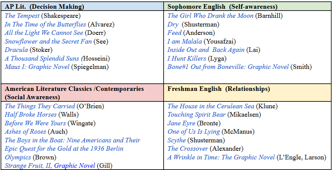Open The Girl Who Drank the Moon

pos(210,16)
